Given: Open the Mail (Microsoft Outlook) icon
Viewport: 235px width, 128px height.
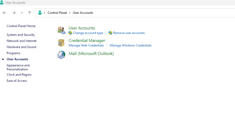Looking at the screenshot, I should point(61,55).
